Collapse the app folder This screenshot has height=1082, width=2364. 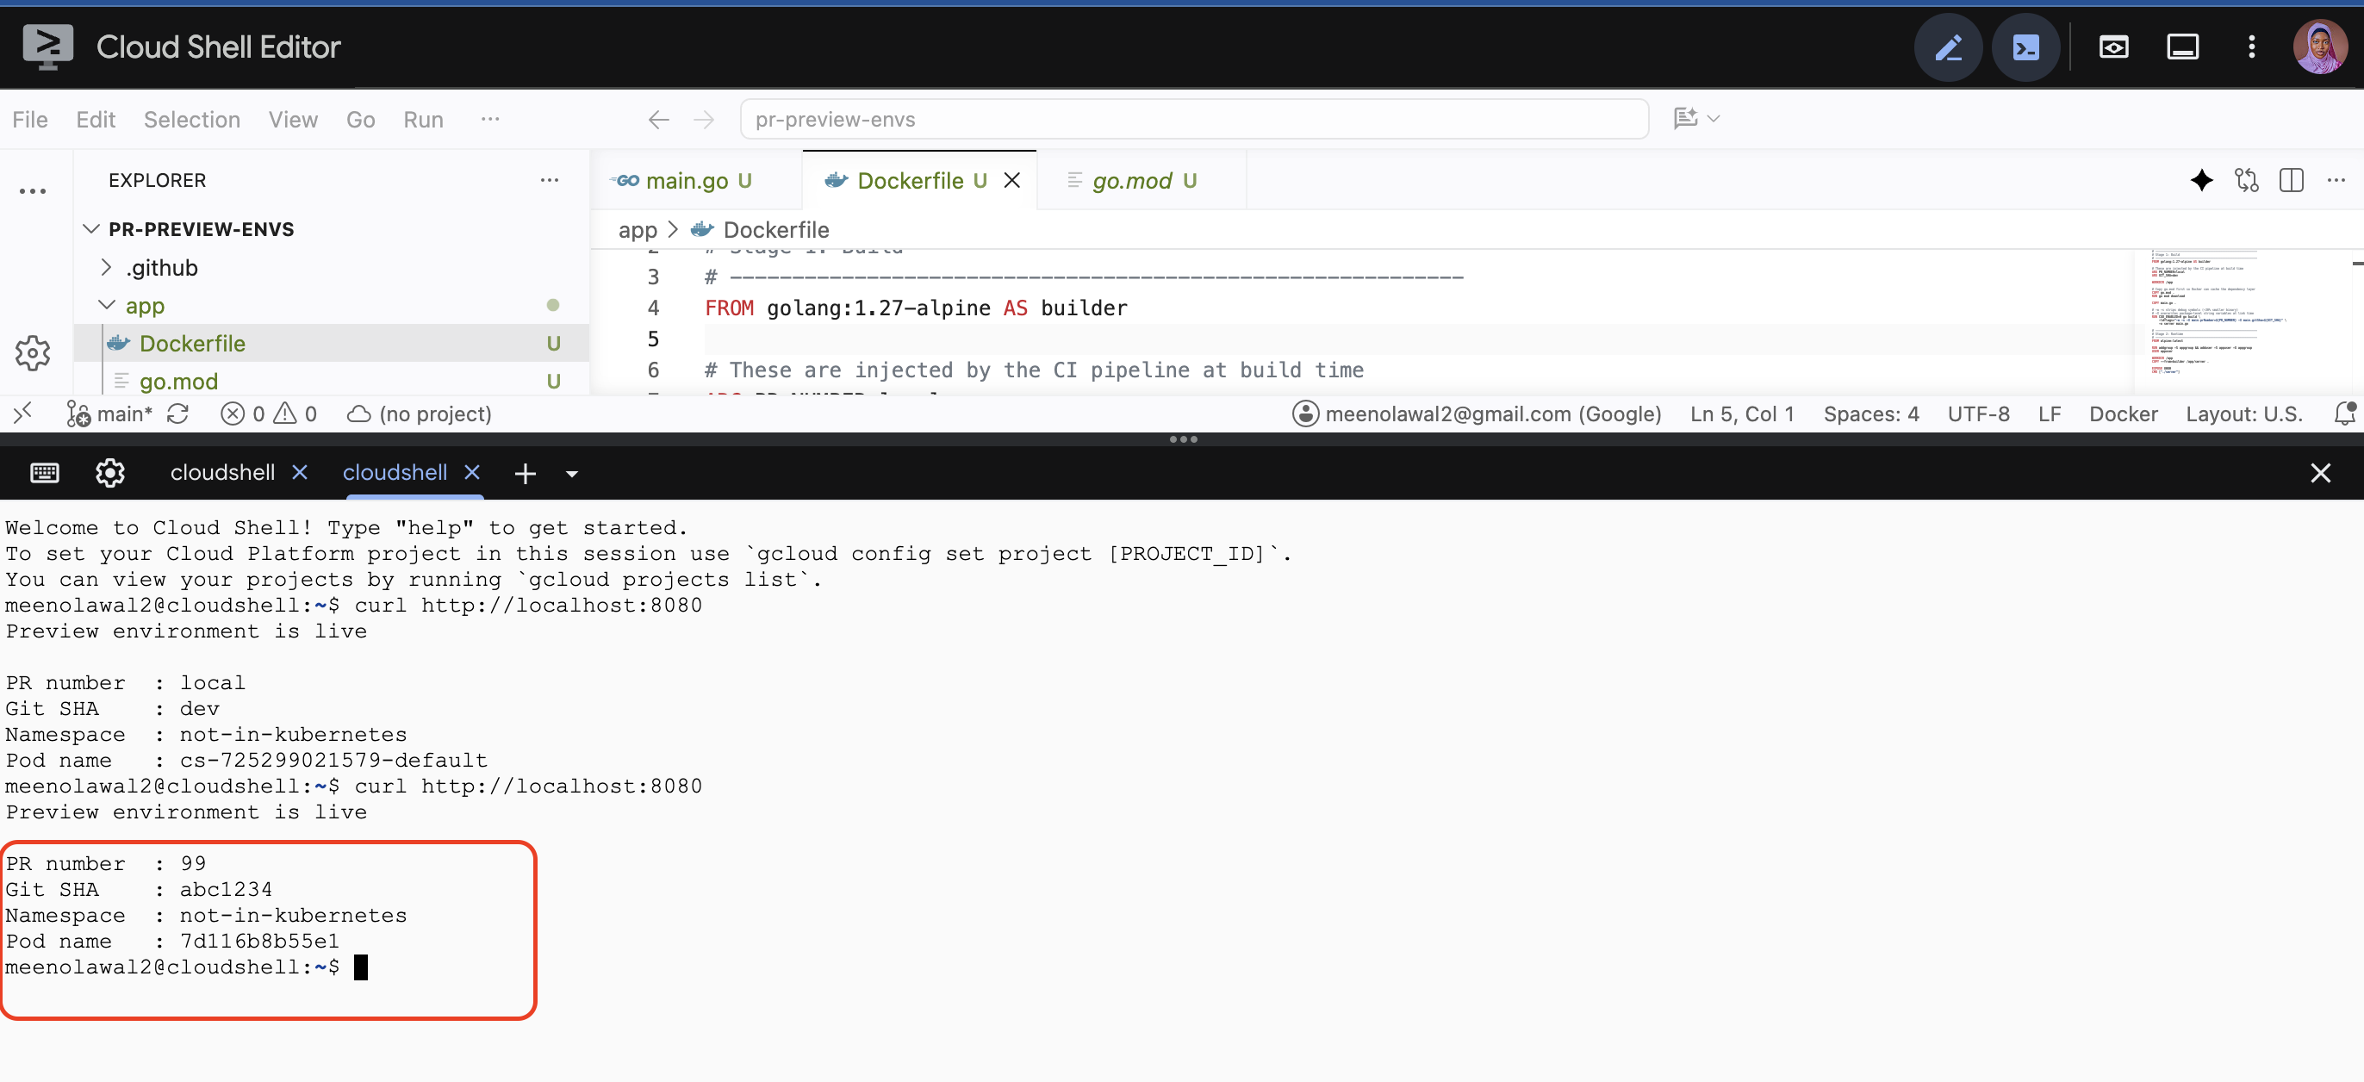click(144, 306)
